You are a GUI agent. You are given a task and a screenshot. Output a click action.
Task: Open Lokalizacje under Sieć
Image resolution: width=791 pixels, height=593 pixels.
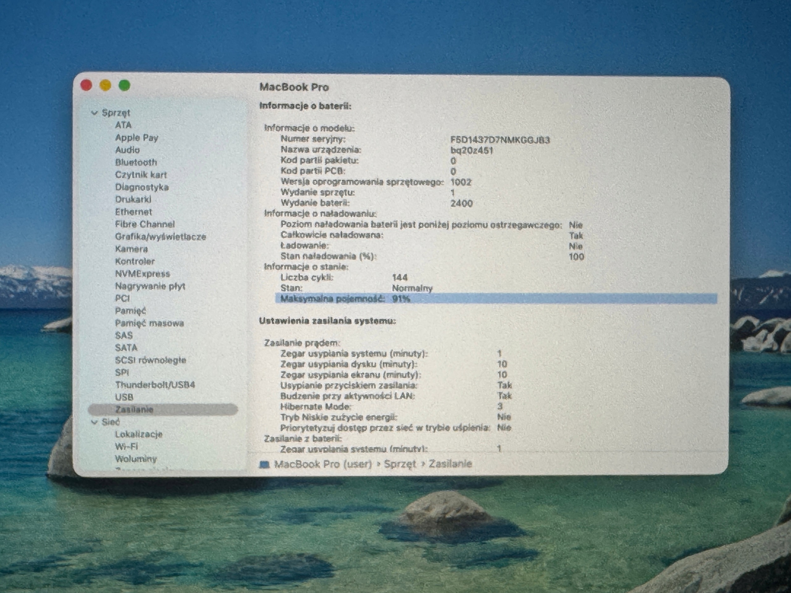[x=139, y=434]
